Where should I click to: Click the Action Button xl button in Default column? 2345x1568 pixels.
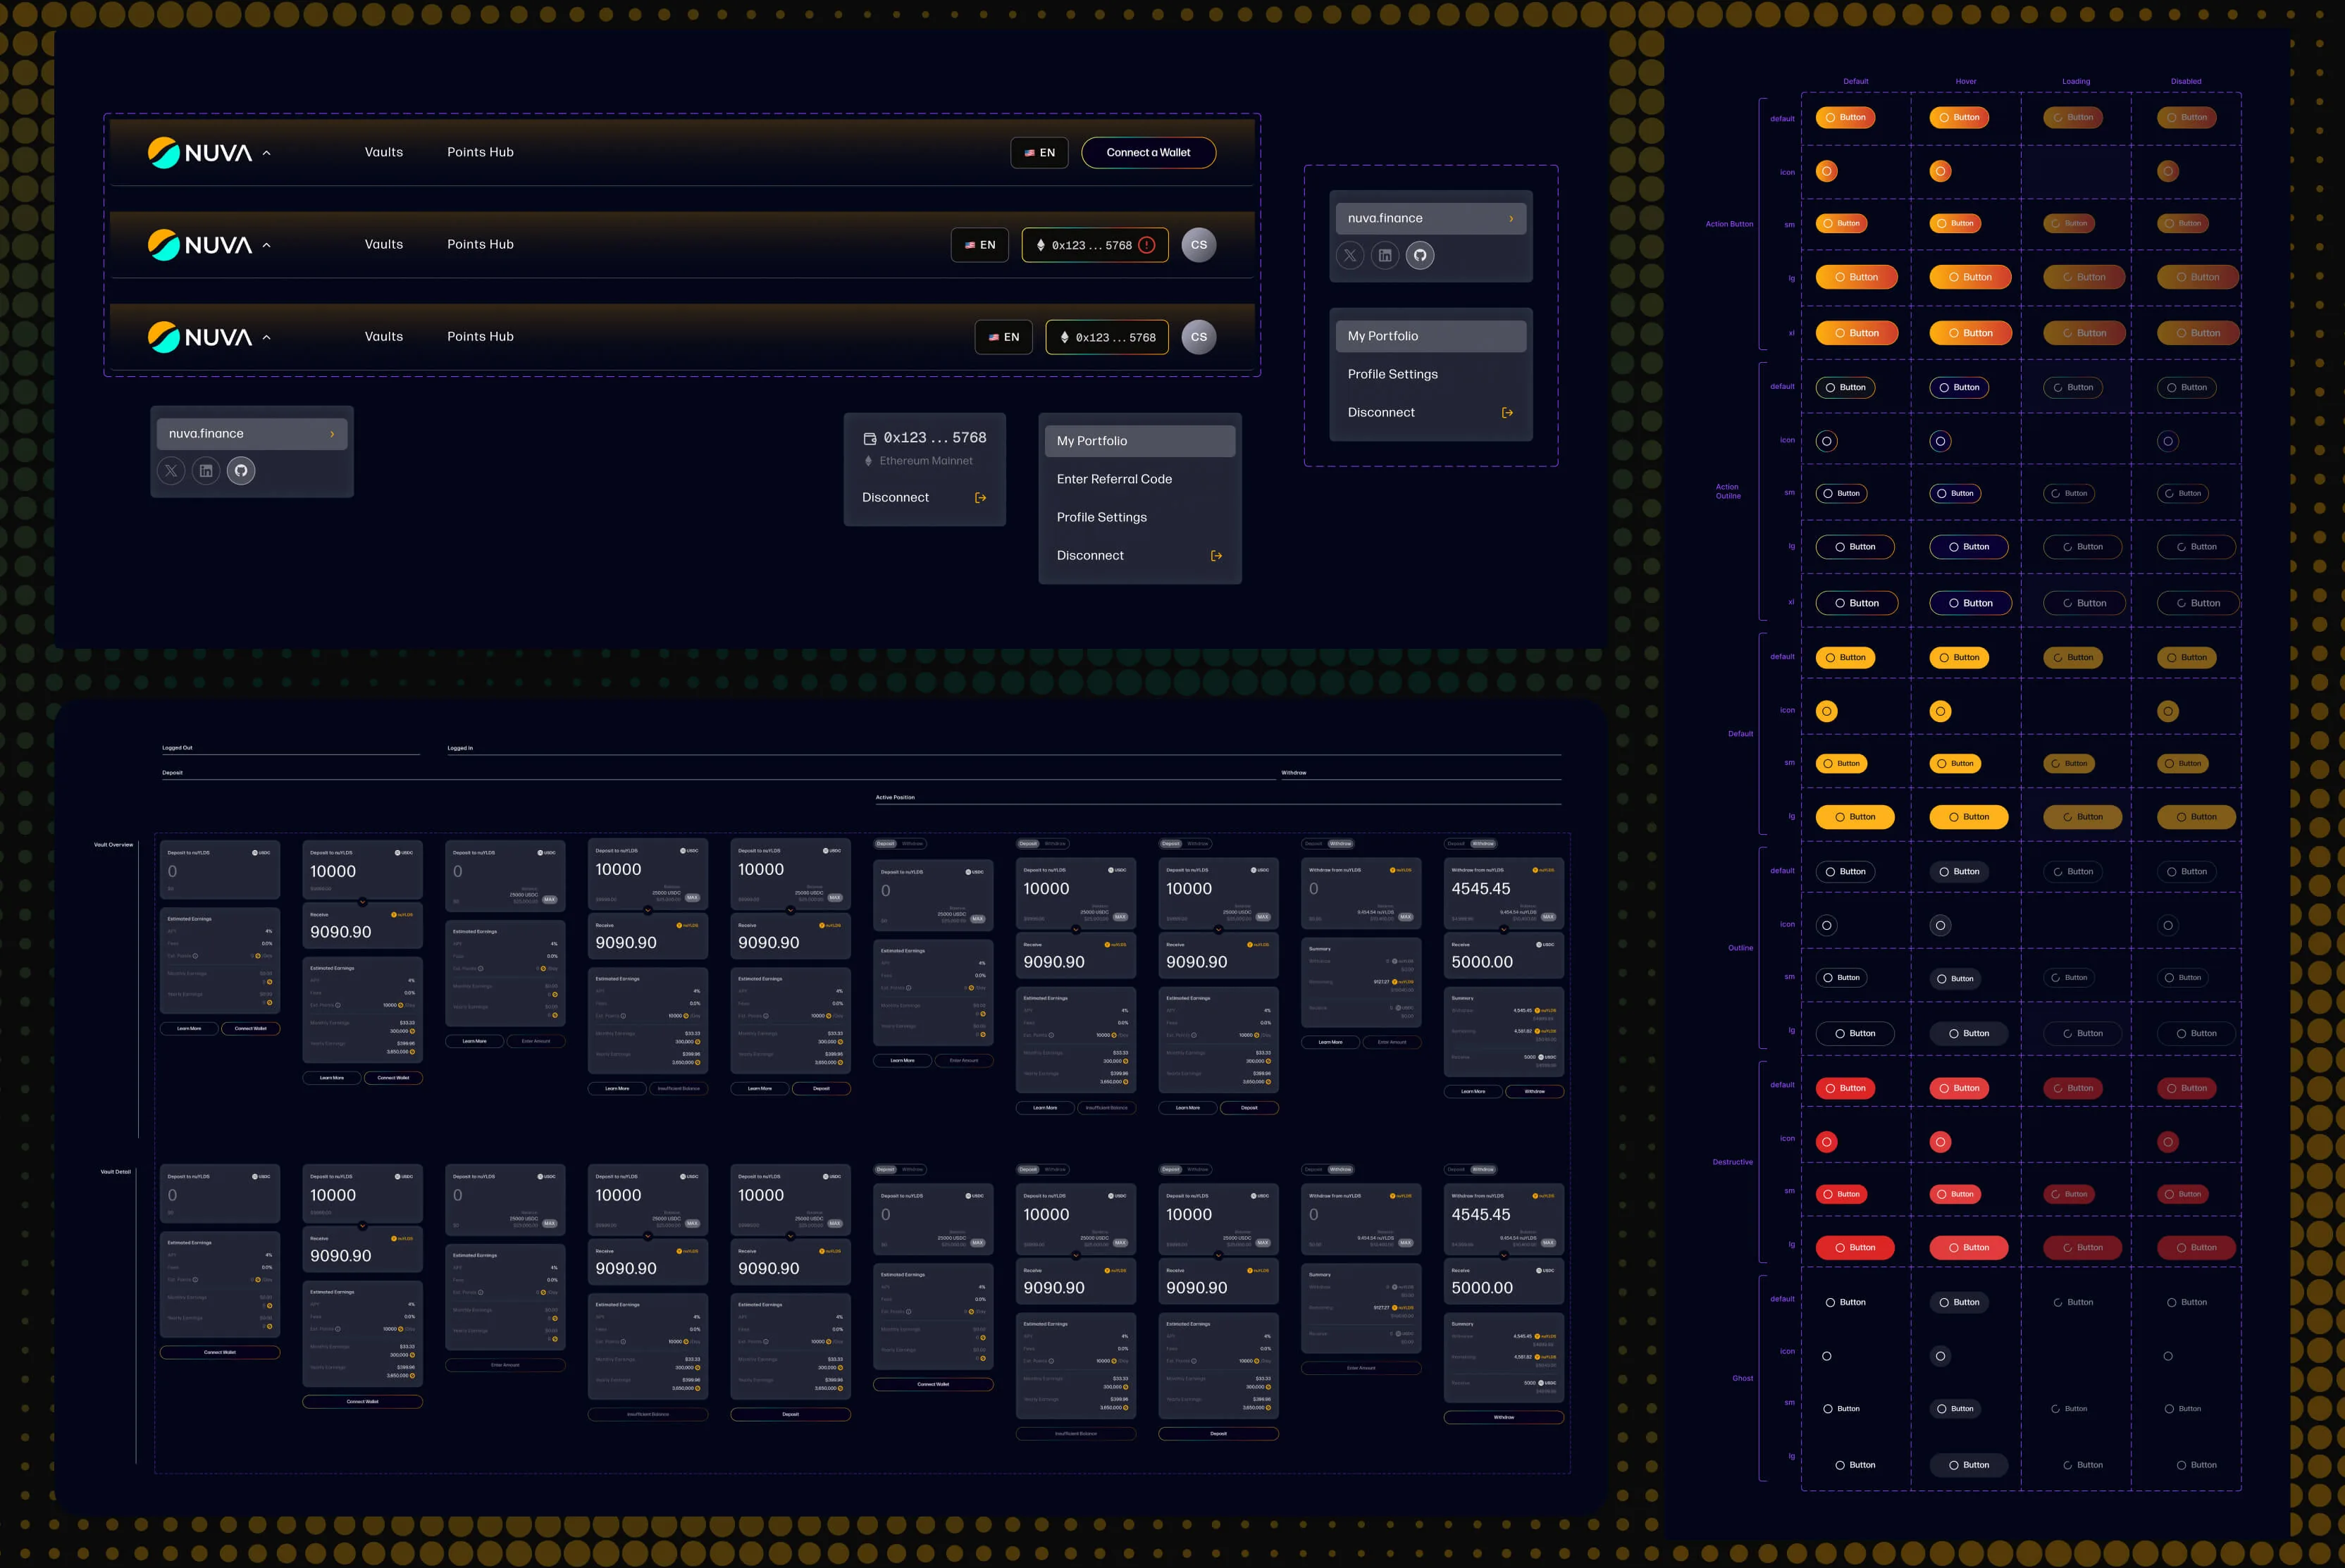pos(1857,333)
